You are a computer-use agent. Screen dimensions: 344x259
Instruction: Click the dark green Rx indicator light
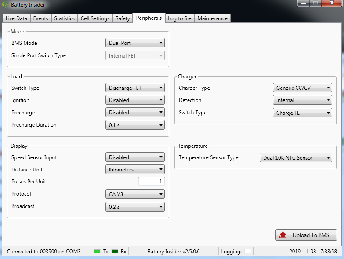click(x=115, y=251)
